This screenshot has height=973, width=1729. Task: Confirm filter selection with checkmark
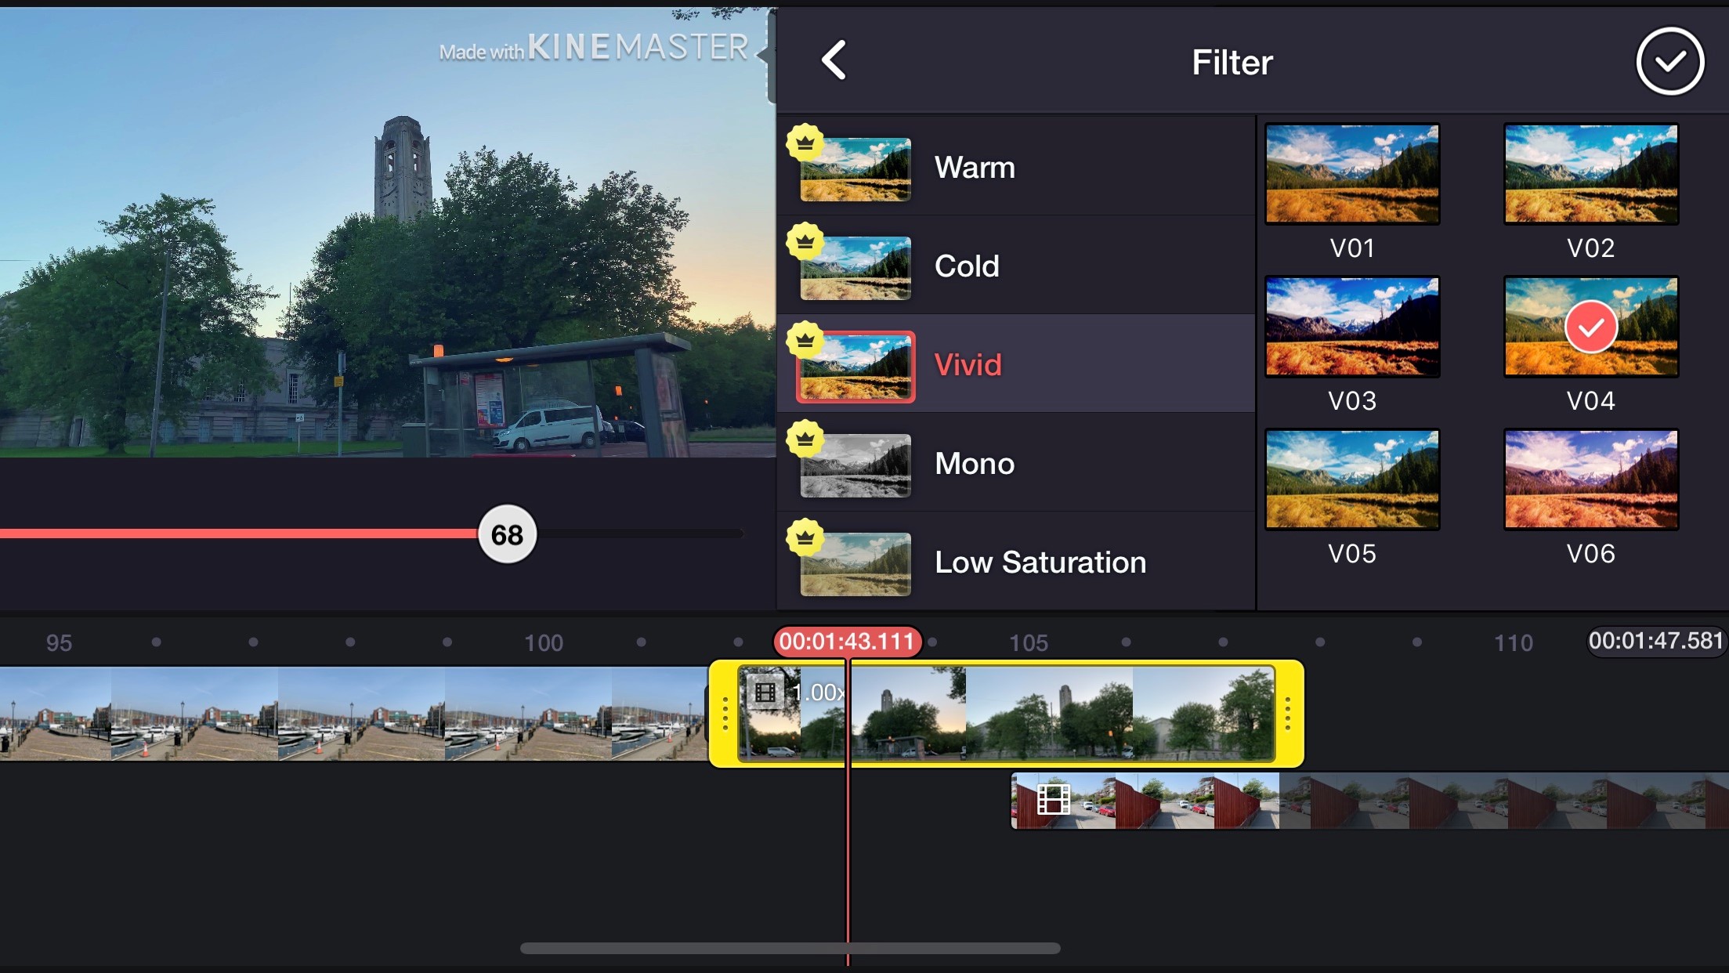[1669, 60]
